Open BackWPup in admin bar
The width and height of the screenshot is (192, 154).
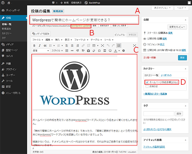click(92, 3)
